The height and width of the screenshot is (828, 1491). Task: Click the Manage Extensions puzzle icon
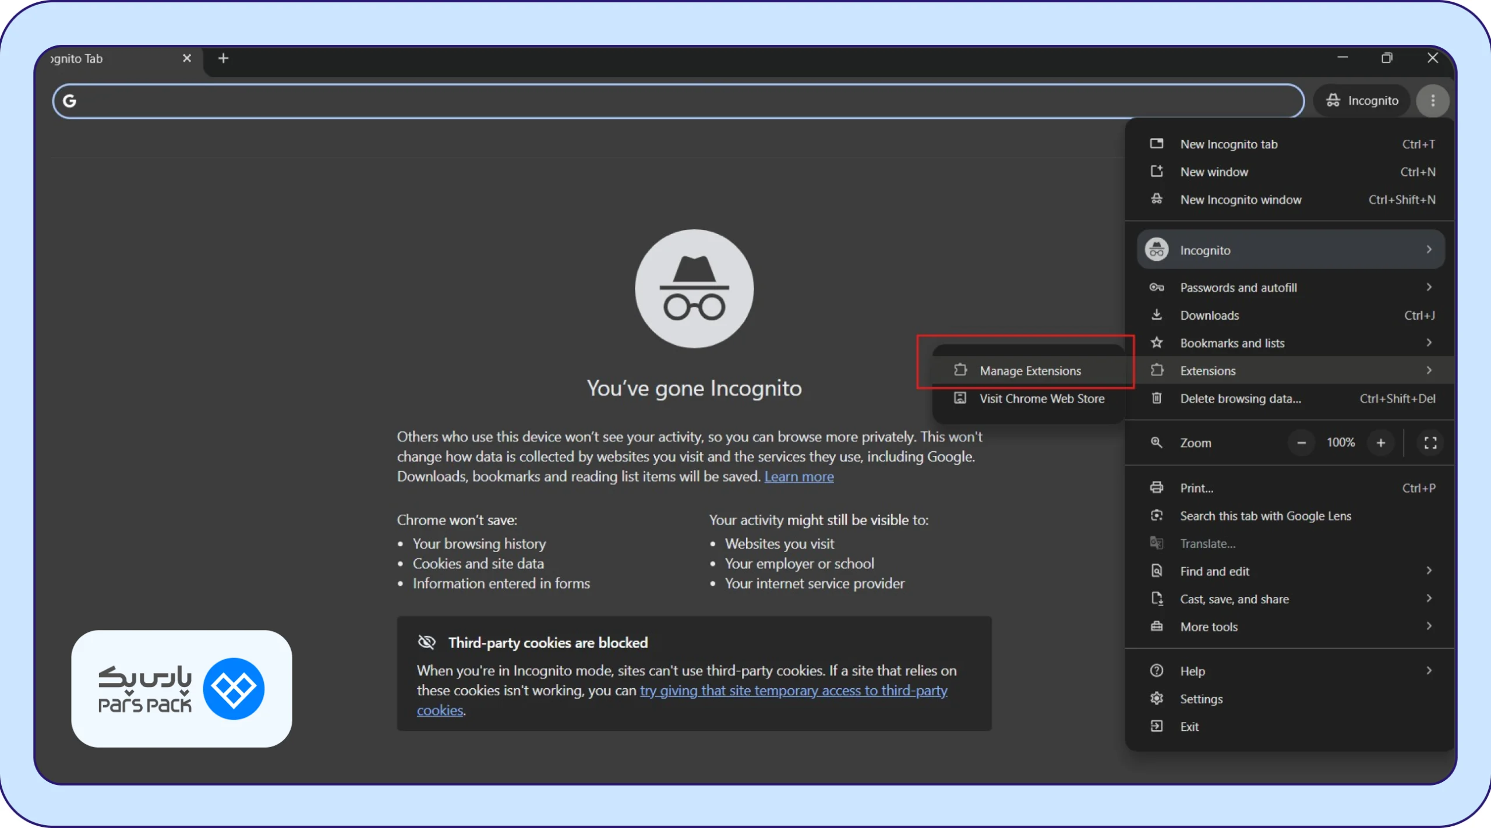pyautogui.click(x=960, y=370)
